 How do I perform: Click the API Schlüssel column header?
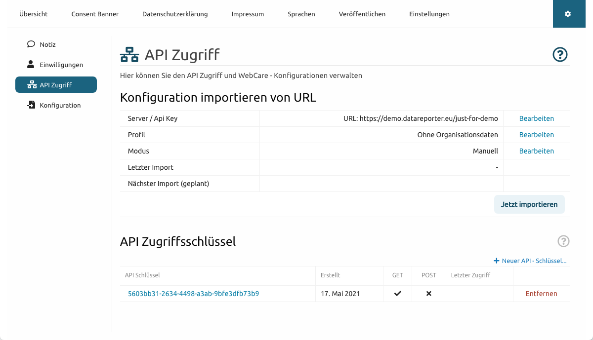pos(142,275)
